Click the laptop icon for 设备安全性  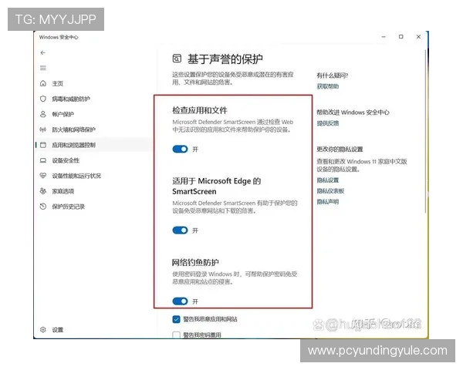pyautogui.click(x=43, y=160)
